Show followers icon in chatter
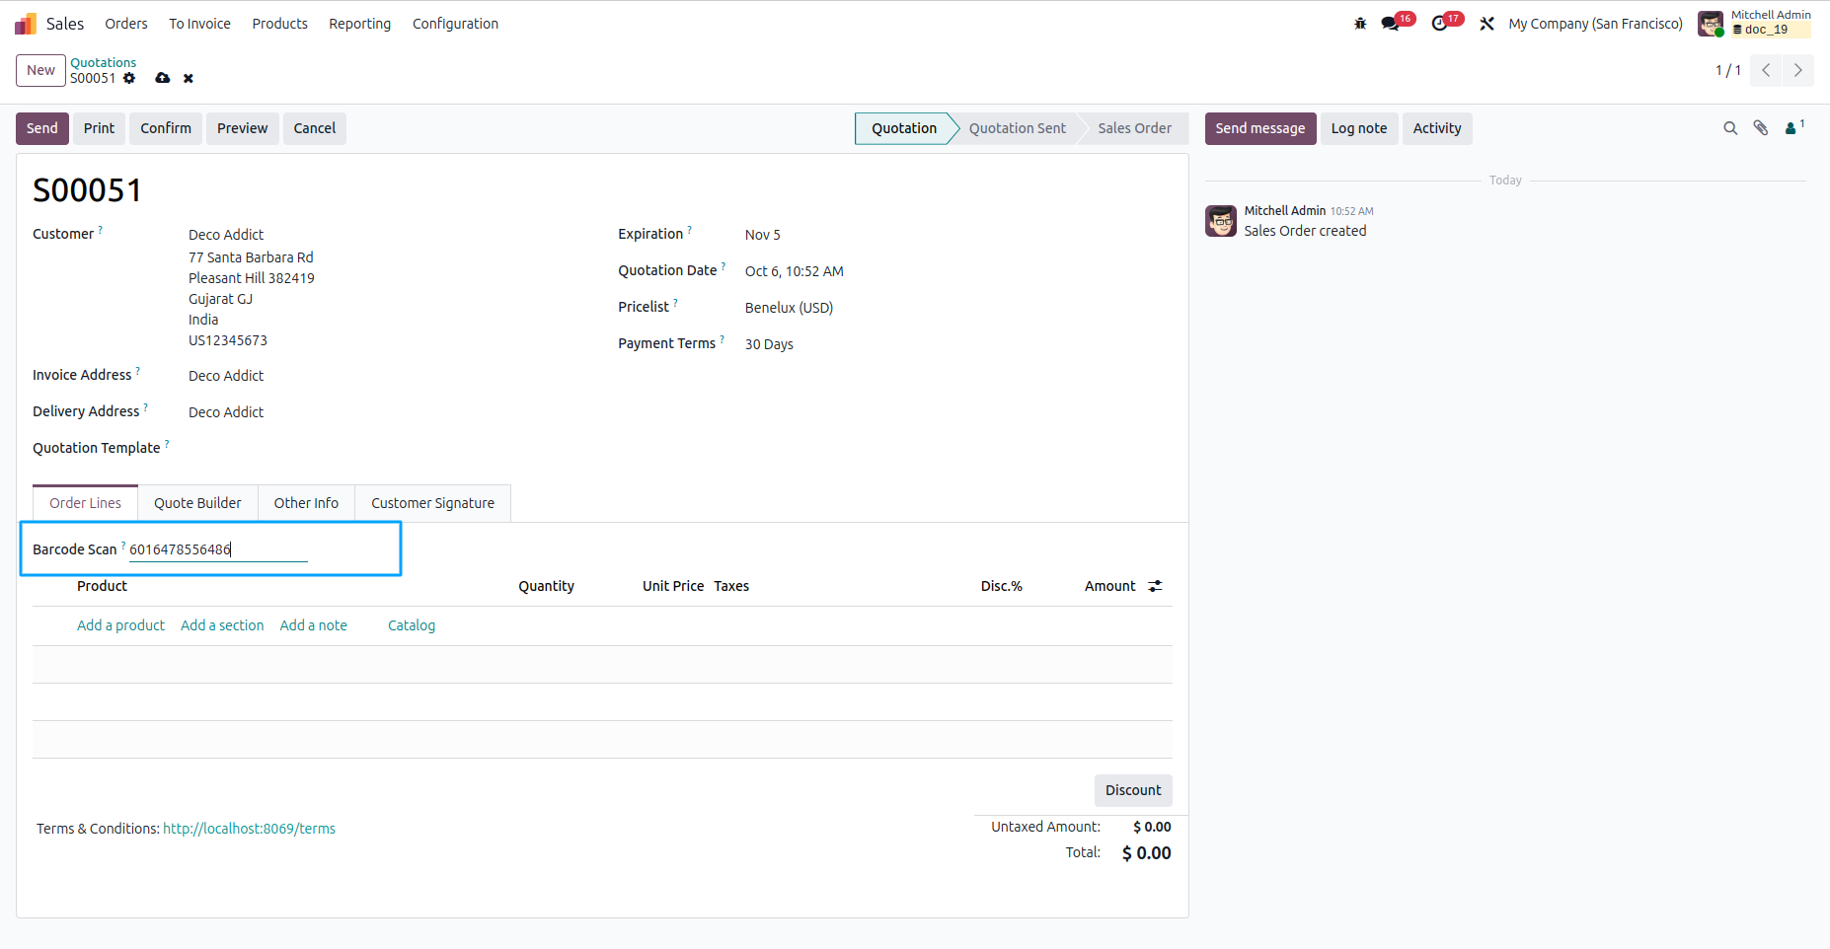The width and height of the screenshot is (1830, 949). 1794,127
